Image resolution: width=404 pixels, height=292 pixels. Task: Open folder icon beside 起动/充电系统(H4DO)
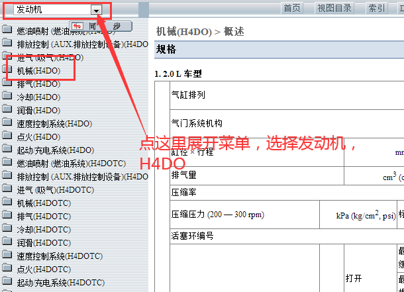pyautogui.click(x=7, y=148)
